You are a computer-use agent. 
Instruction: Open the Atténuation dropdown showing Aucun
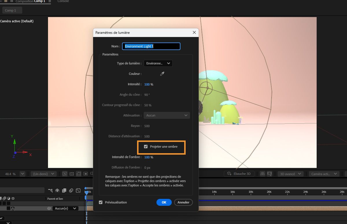coord(167,115)
